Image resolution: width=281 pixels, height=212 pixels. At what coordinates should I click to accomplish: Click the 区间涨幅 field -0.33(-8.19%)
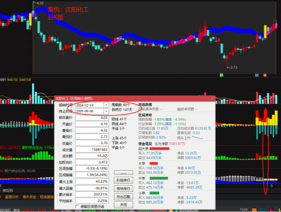(x=92, y=168)
